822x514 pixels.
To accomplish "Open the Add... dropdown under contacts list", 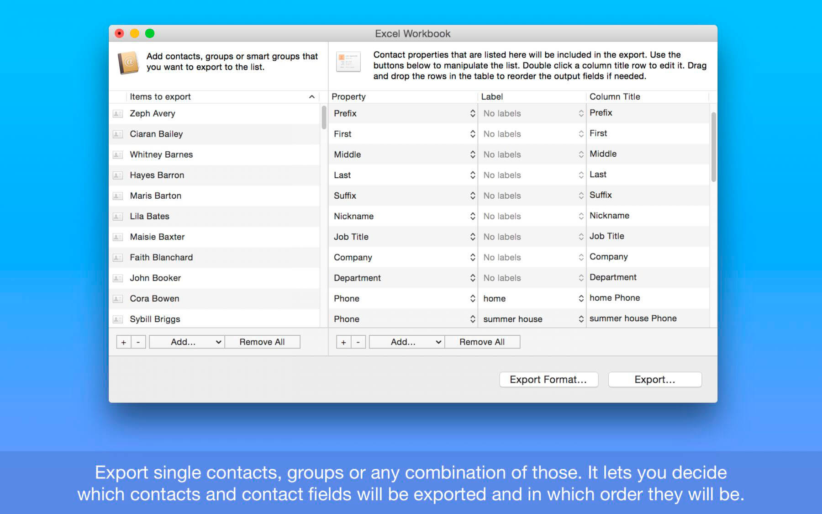I will click(187, 342).
